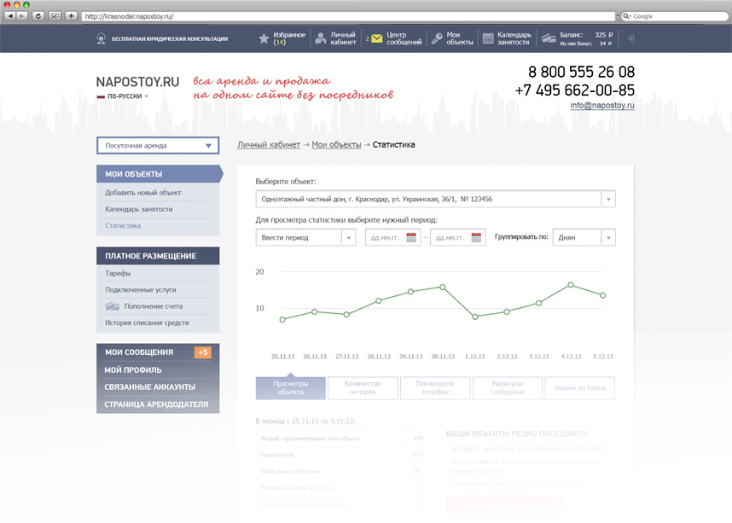The width and height of the screenshot is (732, 523).
Task: Click the chart data point for 25.11.13
Action: (282, 319)
